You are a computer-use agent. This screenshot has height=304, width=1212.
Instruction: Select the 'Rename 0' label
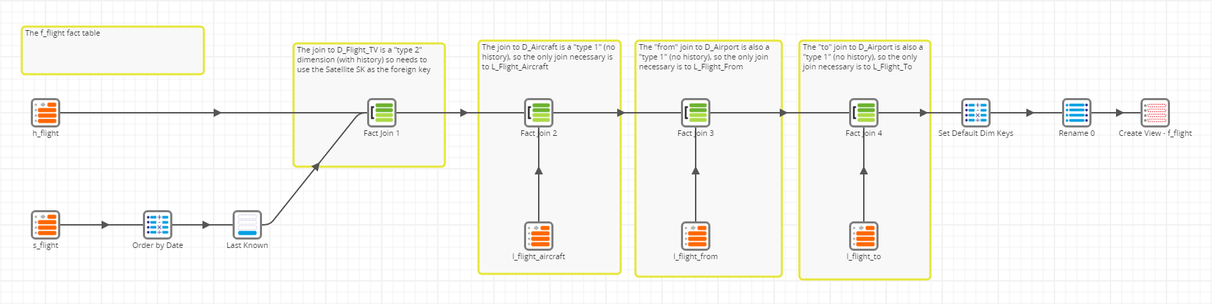1077,133
